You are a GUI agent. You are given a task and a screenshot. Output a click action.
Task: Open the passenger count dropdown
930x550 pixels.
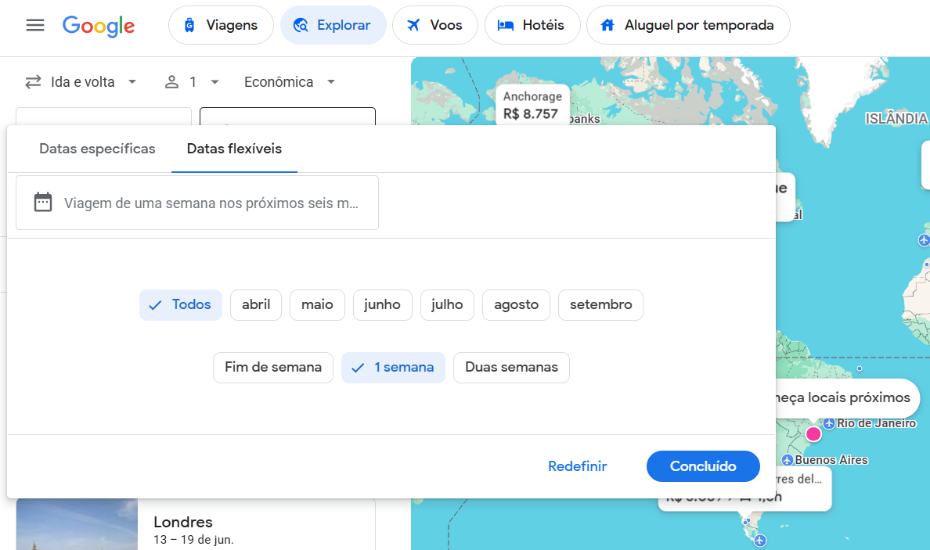click(x=192, y=82)
